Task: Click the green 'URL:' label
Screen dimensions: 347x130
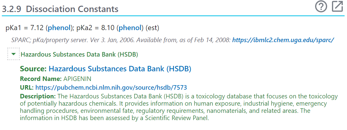Action: tap(27, 88)
